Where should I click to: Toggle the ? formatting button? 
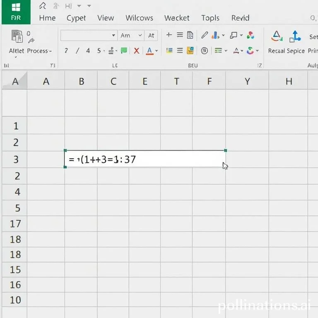pos(66,51)
